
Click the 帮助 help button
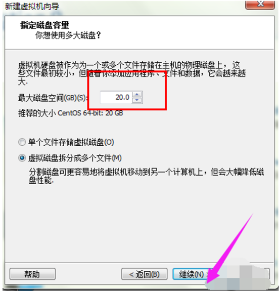tap(32, 274)
